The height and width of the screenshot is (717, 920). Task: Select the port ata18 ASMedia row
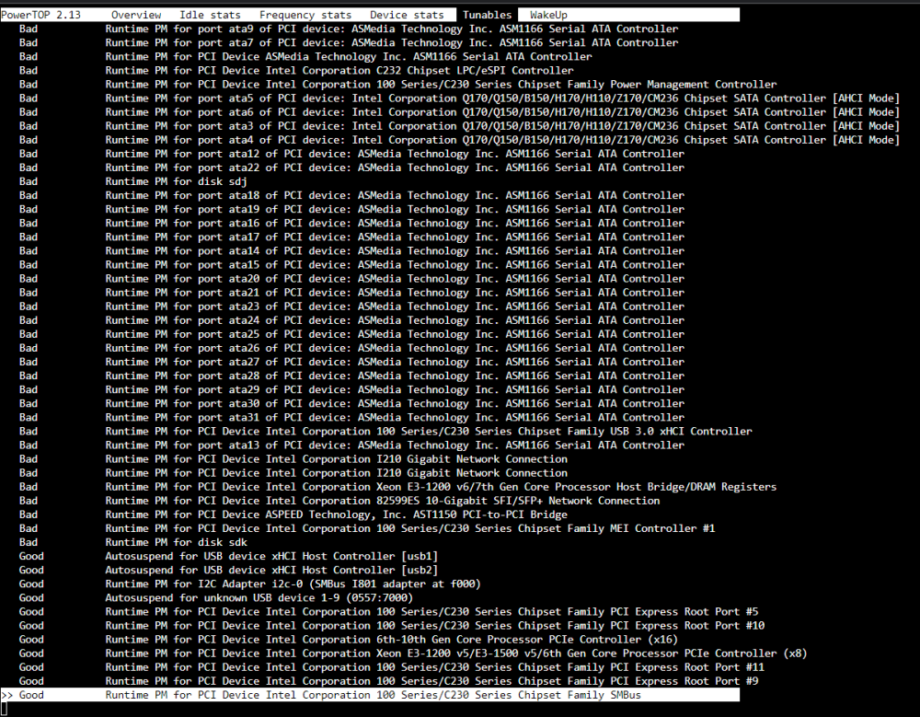coord(351,195)
